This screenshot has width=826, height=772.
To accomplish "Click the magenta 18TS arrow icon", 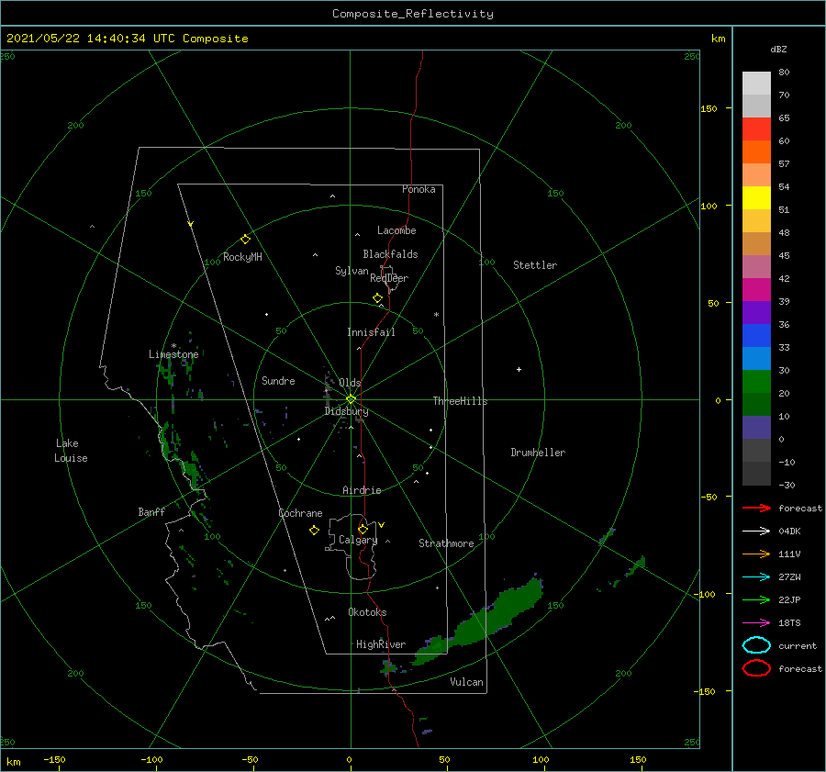I will click(x=756, y=623).
